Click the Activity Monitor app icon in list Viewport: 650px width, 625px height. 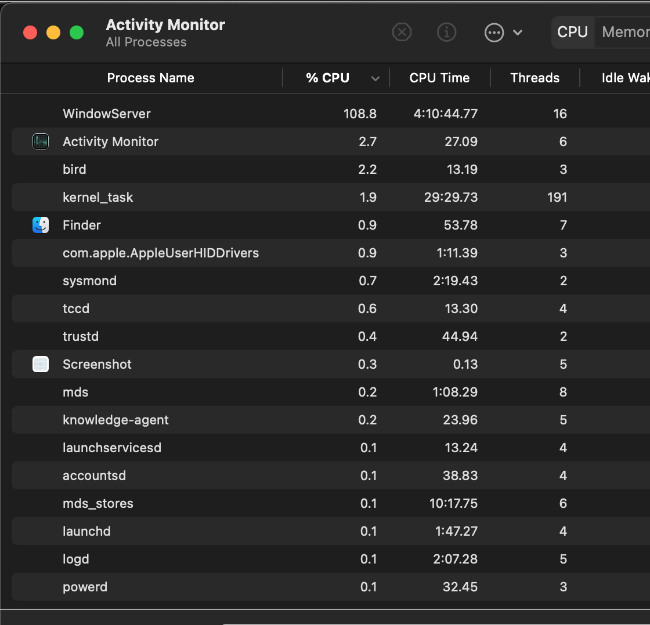point(41,141)
